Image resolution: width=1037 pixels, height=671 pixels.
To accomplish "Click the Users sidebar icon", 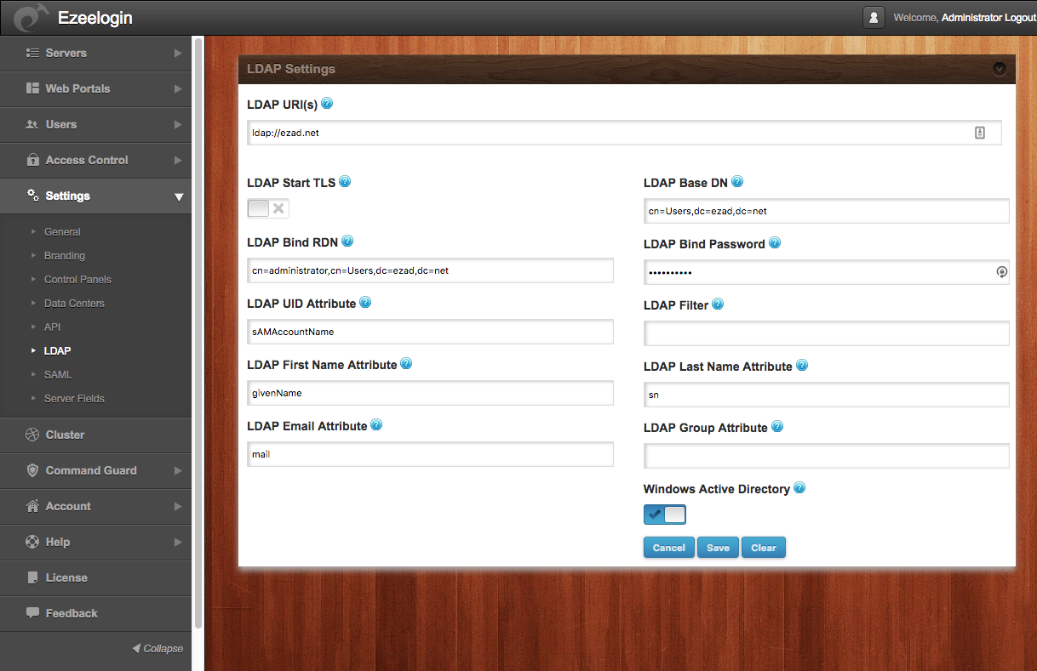I will [33, 124].
